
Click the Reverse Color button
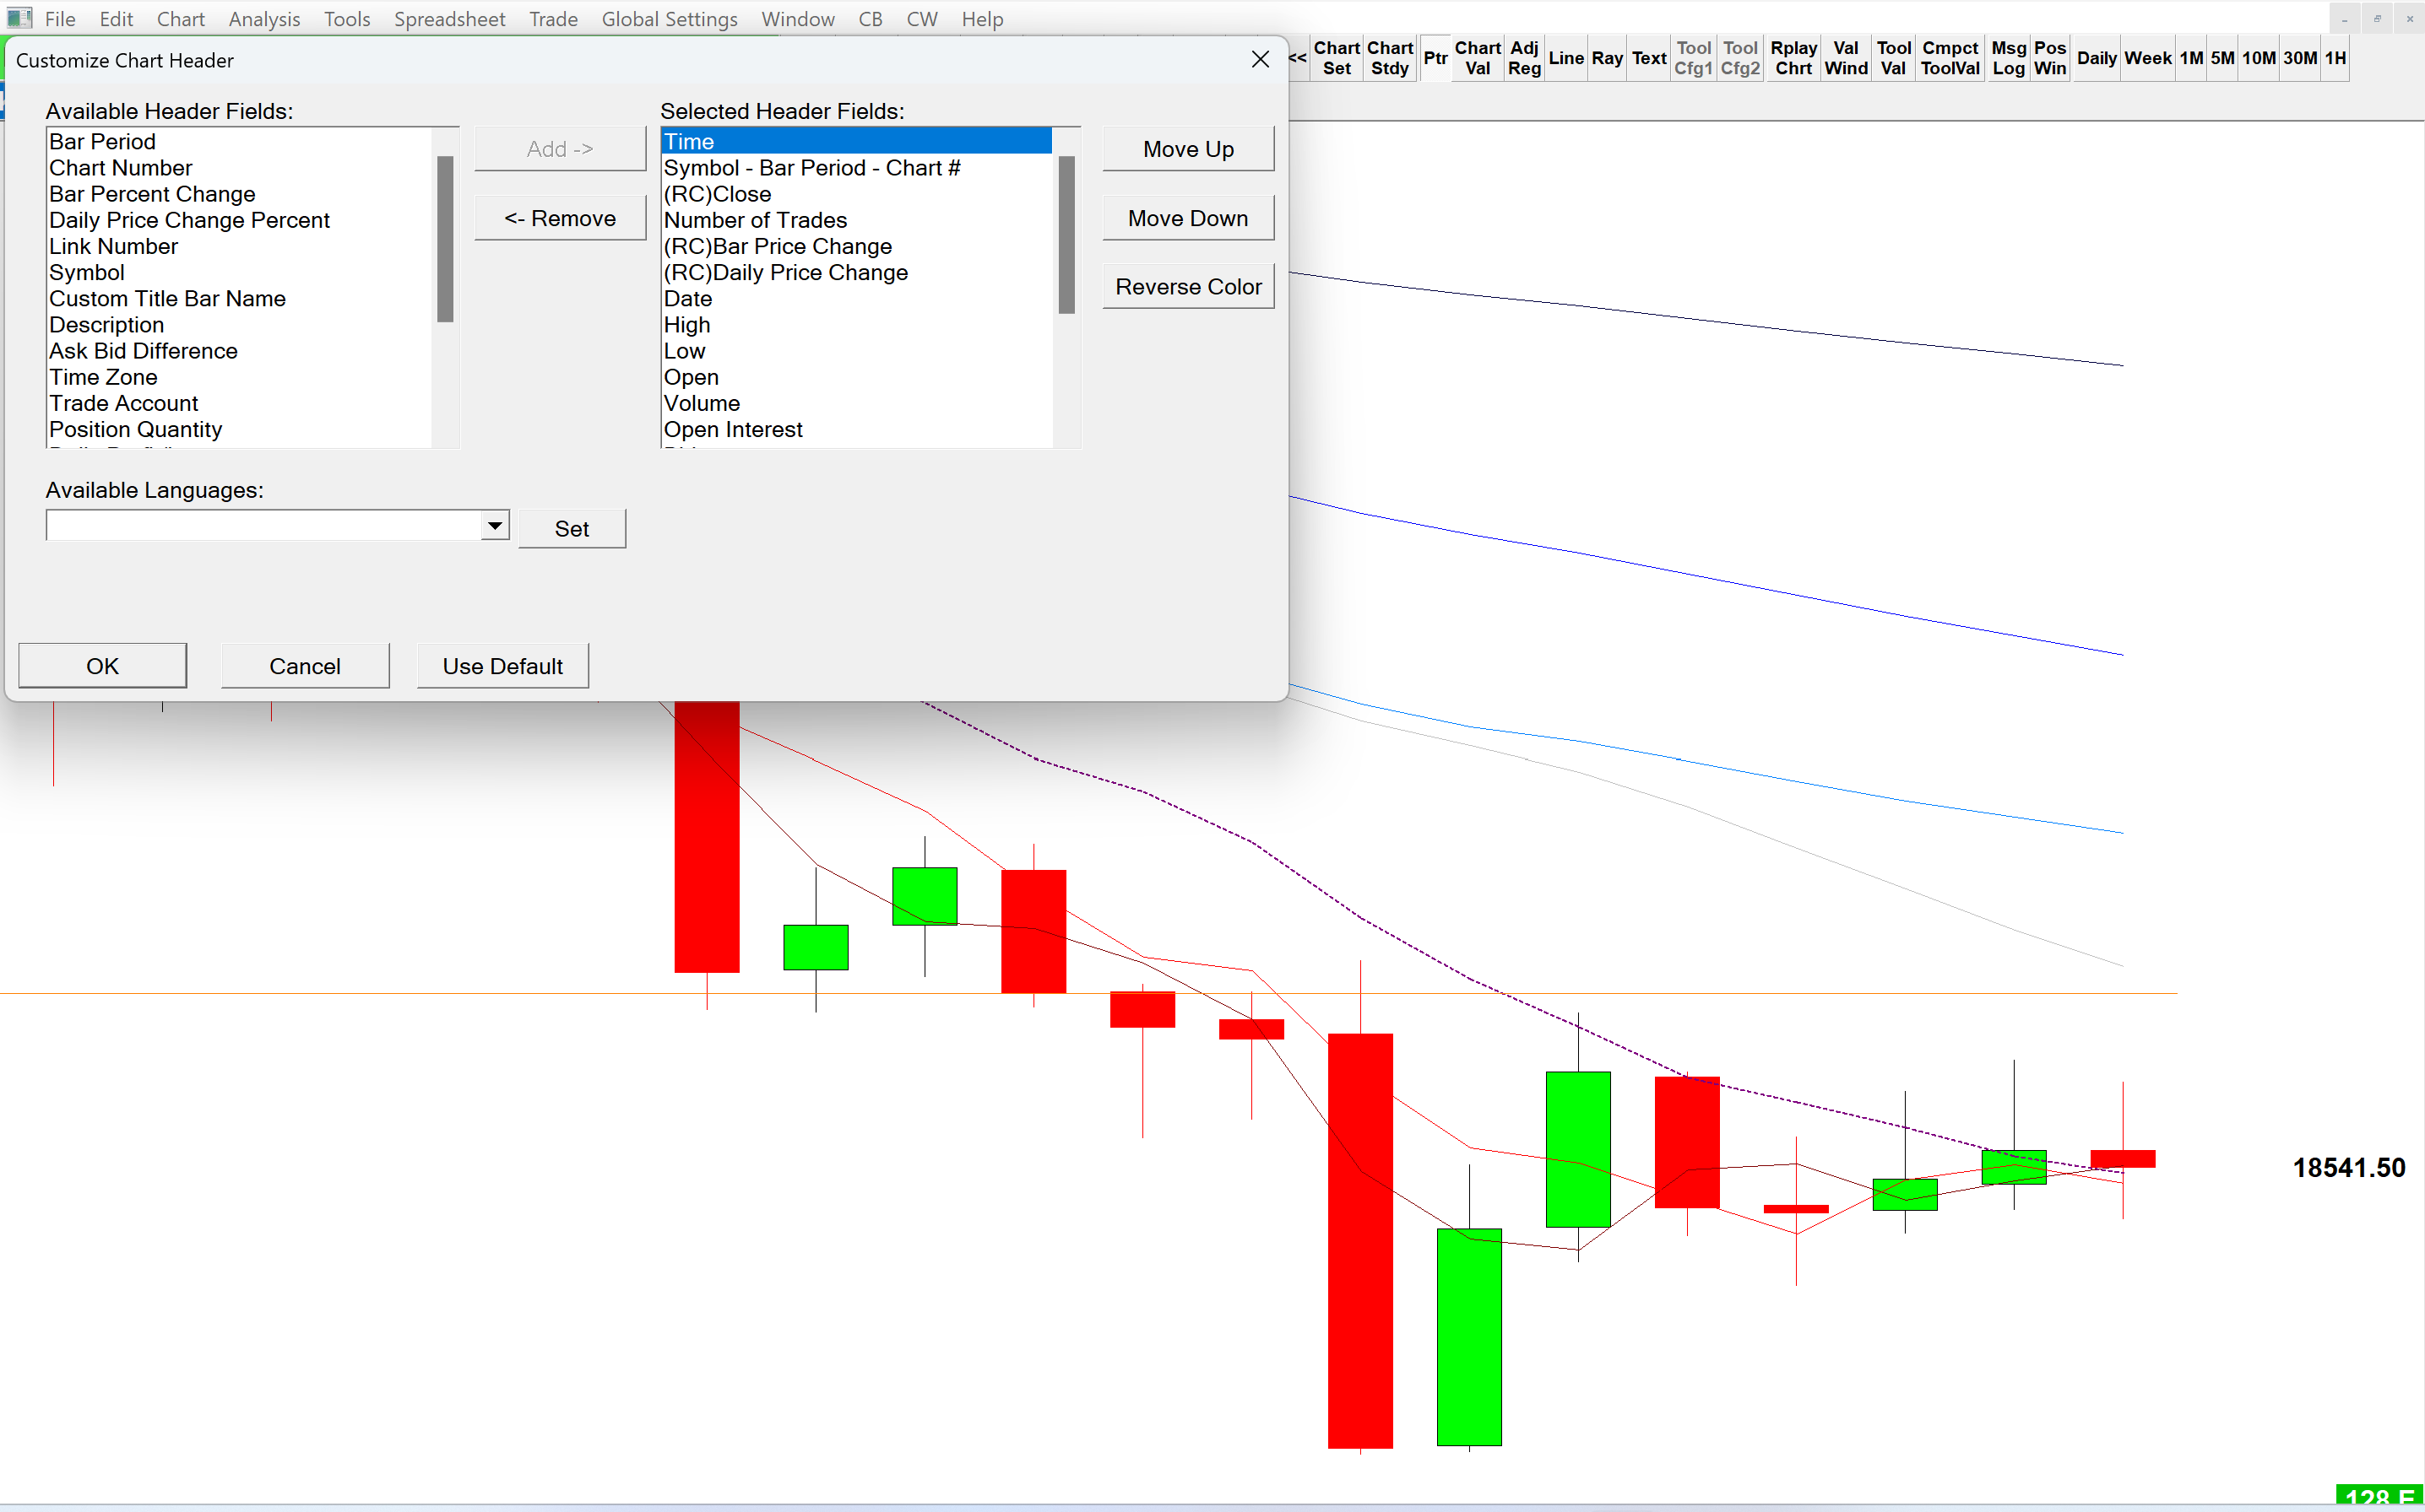tap(1187, 287)
